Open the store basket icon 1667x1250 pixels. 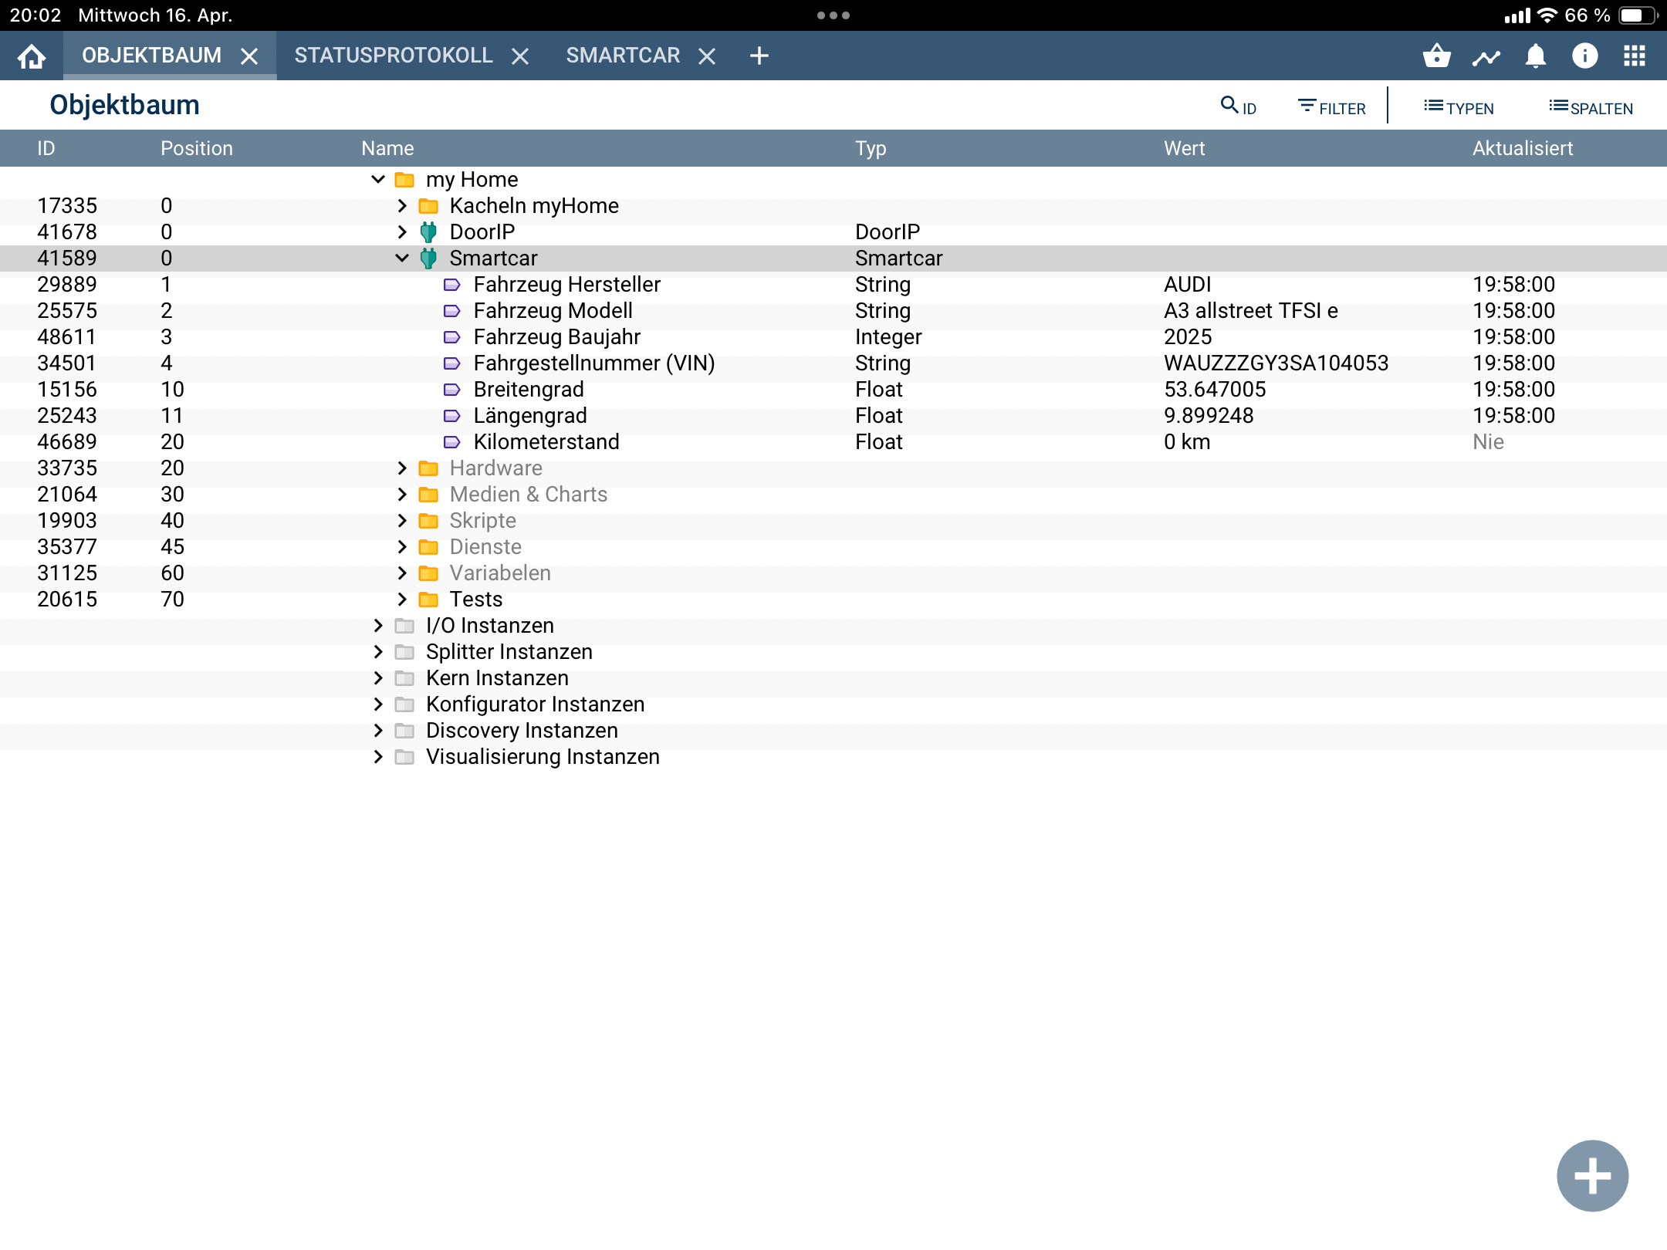[1436, 56]
